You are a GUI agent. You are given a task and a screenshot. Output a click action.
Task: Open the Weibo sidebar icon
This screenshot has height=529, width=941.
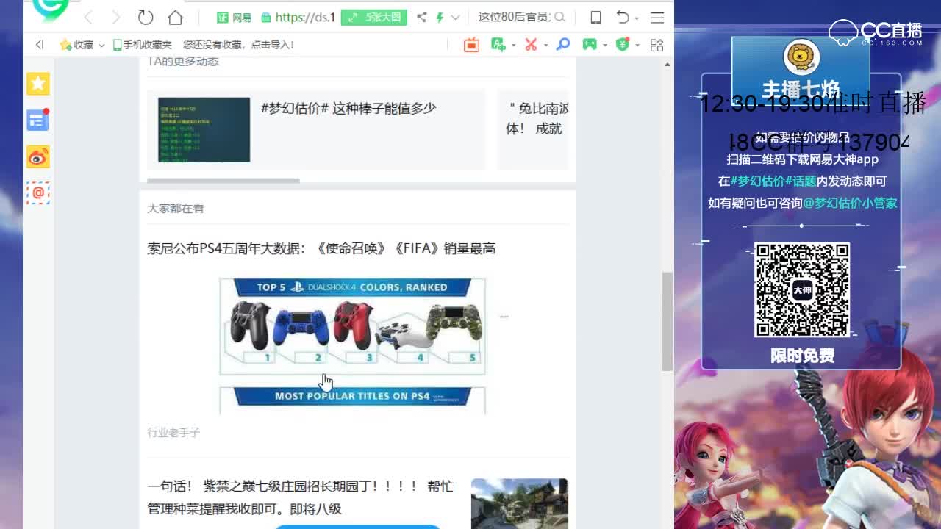click(x=38, y=156)
